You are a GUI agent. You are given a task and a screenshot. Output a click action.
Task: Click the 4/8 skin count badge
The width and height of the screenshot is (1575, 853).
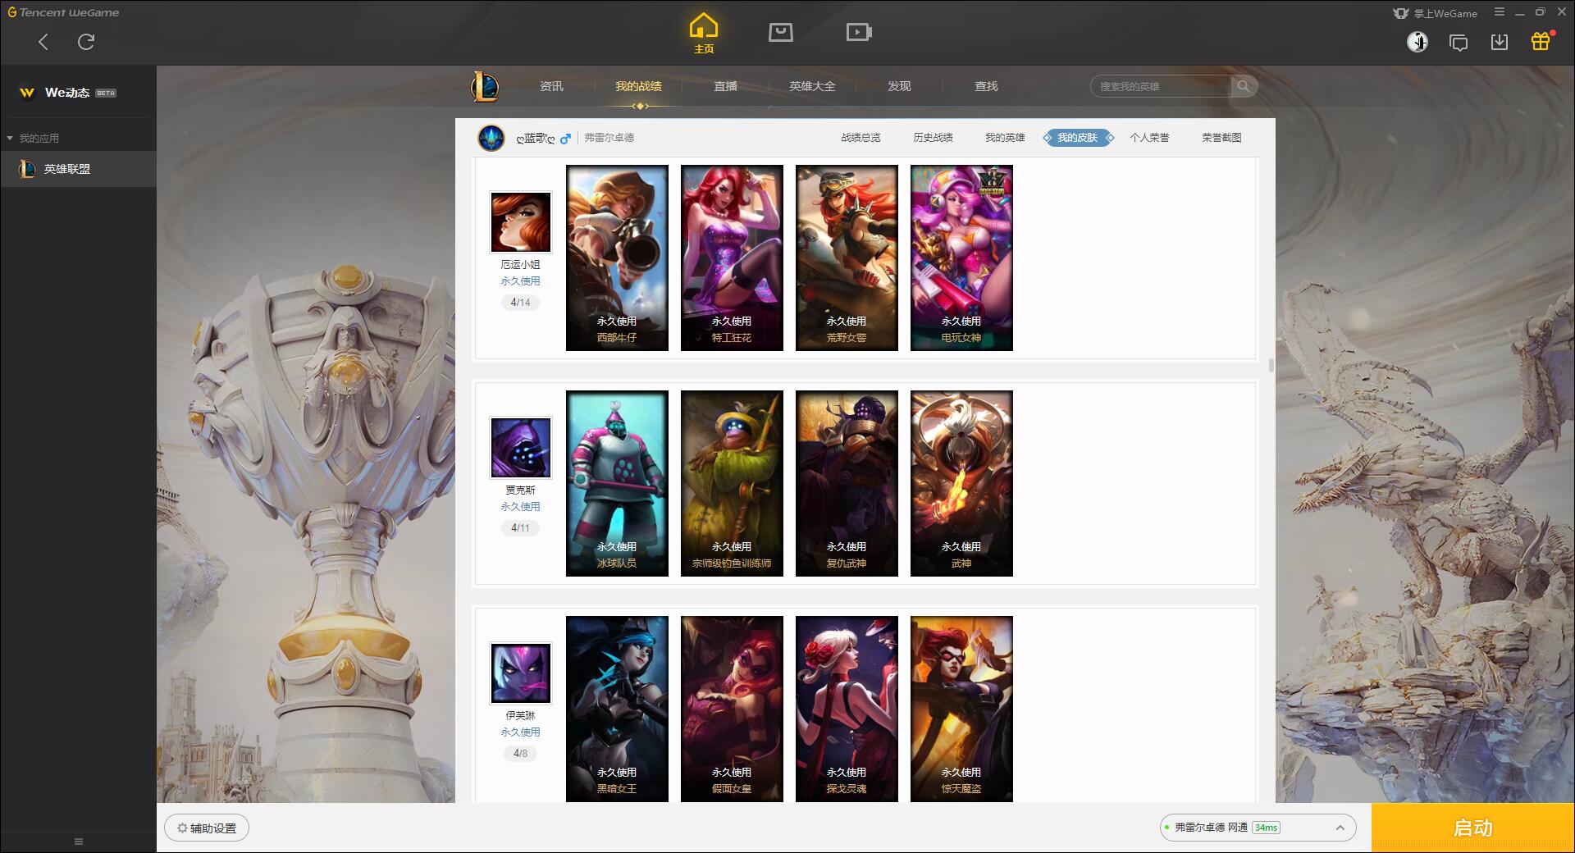click(x=520, y=754)
